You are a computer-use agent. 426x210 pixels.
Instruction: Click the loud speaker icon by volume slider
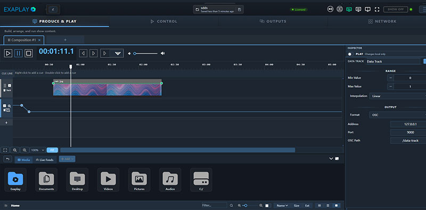click(162, 54)
